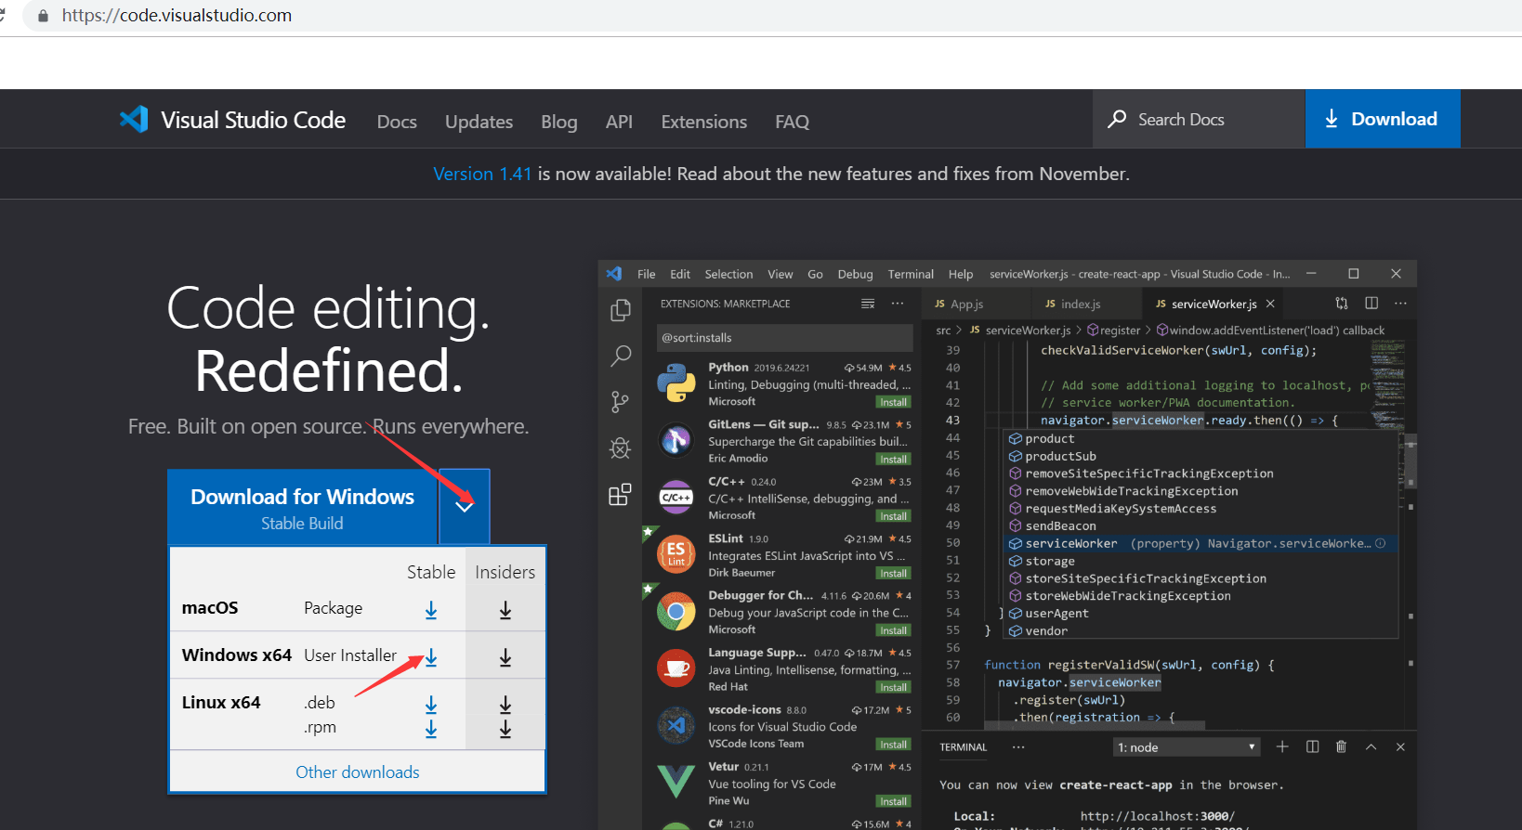Screen dimensions: 1522x830
Task: Click the GitLens extension logo
Action: tap(676, 441)
